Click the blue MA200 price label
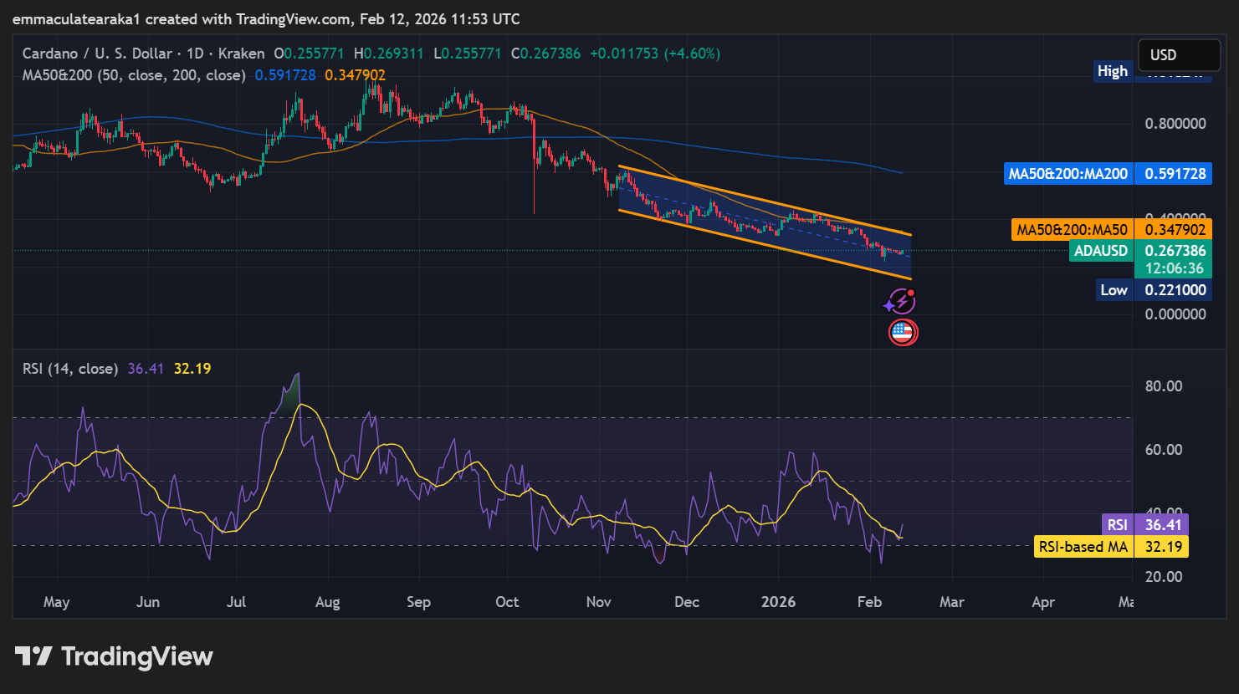The width and height of the screenshot is (1239, 694). point(1108,174)
